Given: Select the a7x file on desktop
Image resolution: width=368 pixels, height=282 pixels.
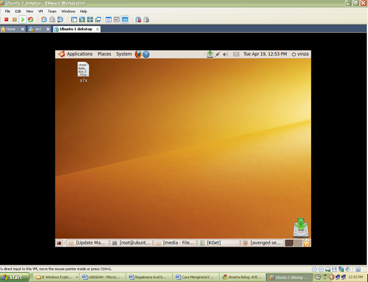Looking at the screenshot, I should coord(83,72).
